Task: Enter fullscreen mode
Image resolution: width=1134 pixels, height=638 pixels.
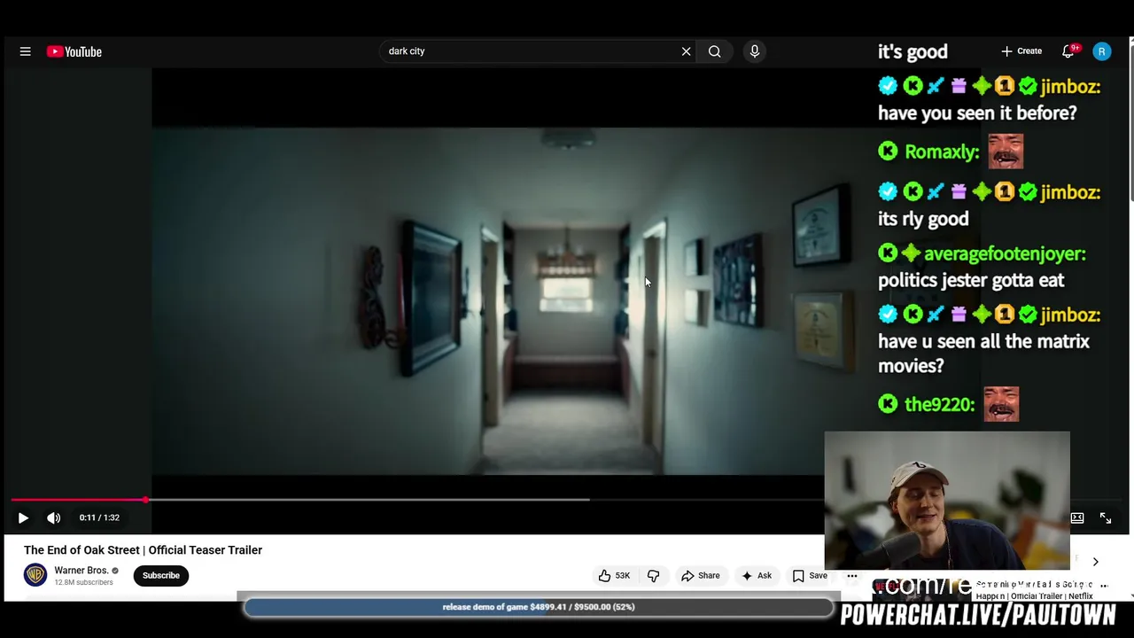Action: coord(1106,517)
